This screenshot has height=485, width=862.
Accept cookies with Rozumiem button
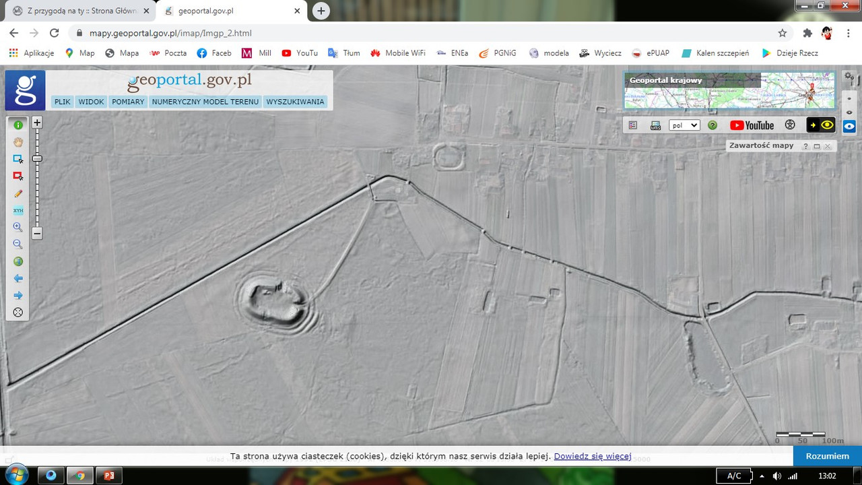point(828,456)
